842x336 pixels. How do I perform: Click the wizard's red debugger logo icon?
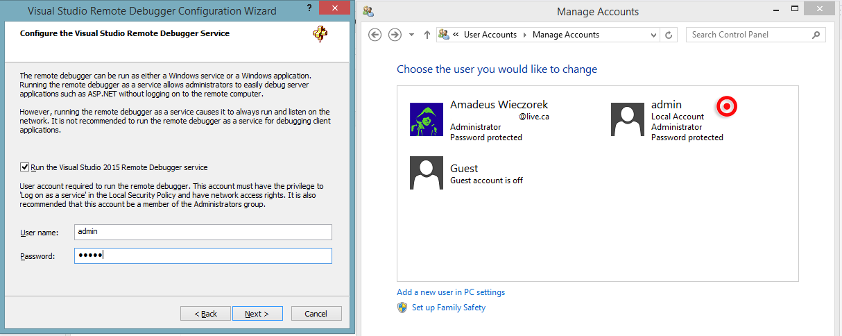point(320,35)
